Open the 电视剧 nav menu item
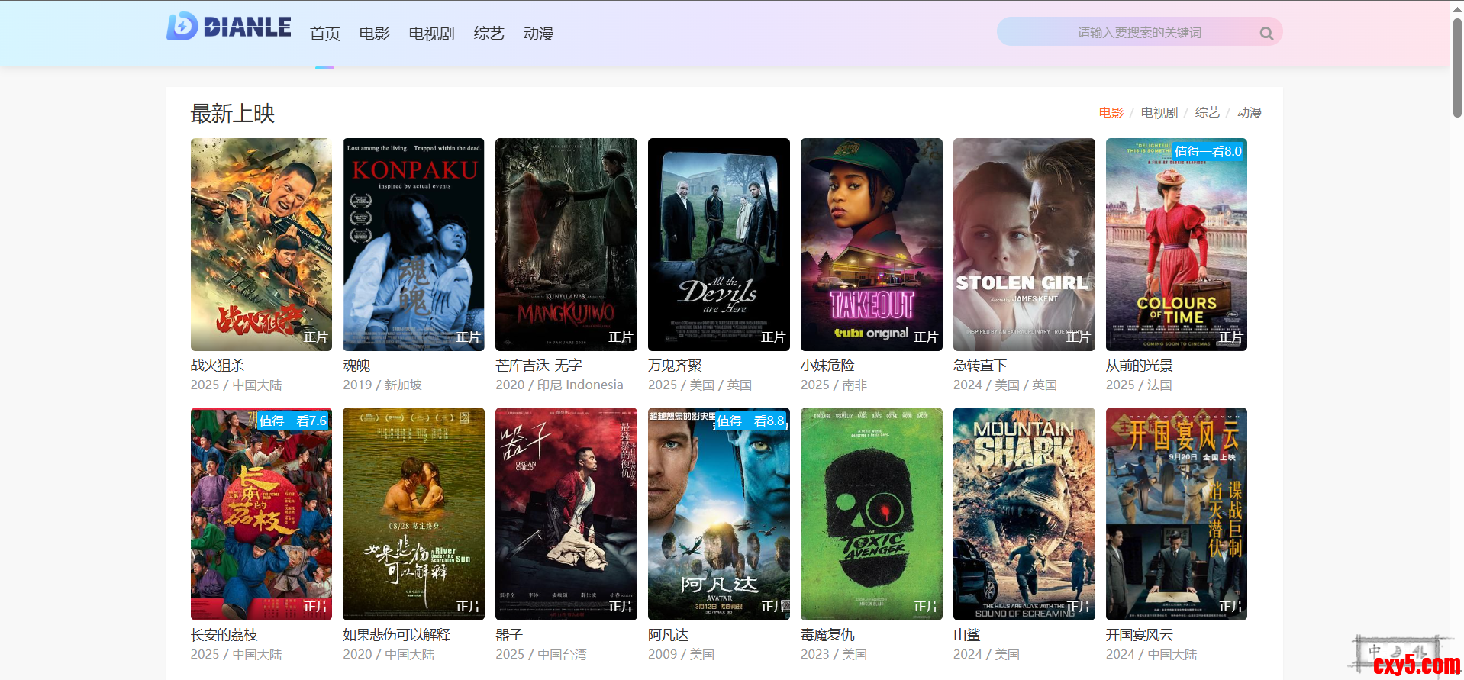 [x=431, y=34]
